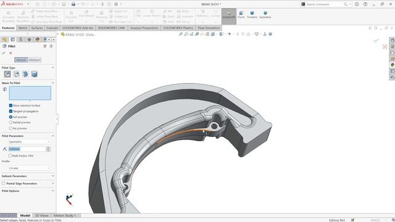Click the Fillet help question mark icon

click(51, 46)
